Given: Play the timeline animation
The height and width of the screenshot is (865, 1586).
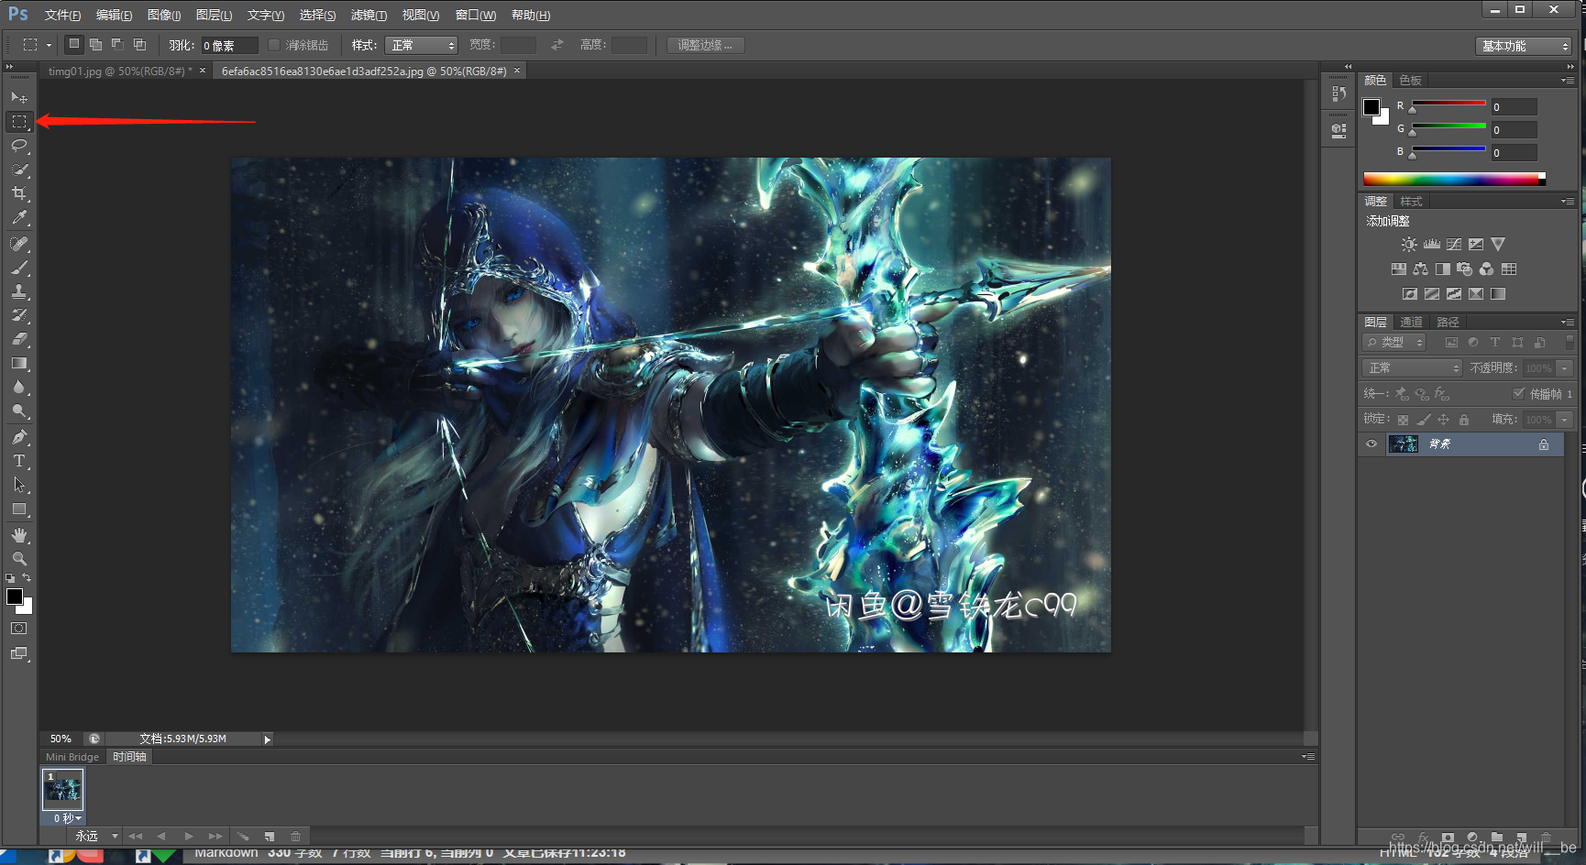Looking at the screenshot, I should click(x=189, y=836).
